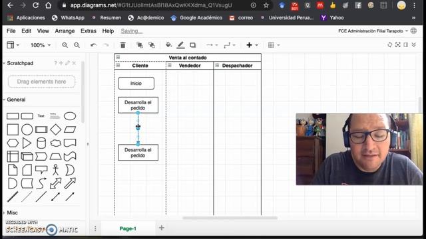Select the hexagon shape

point(13,143)
